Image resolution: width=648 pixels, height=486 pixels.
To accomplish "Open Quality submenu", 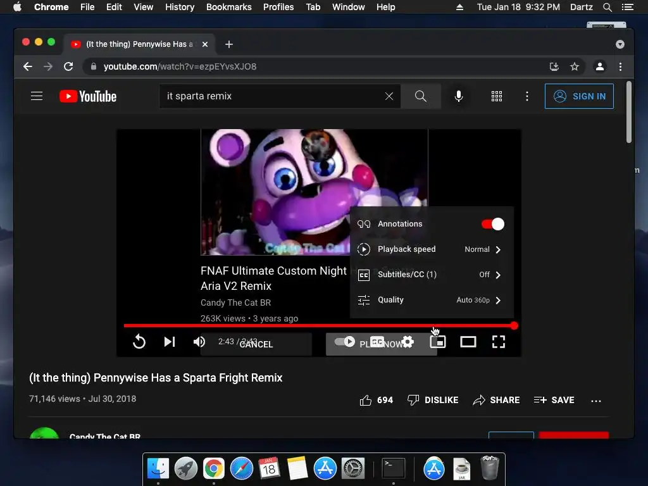I will click(x=432, y=300).
